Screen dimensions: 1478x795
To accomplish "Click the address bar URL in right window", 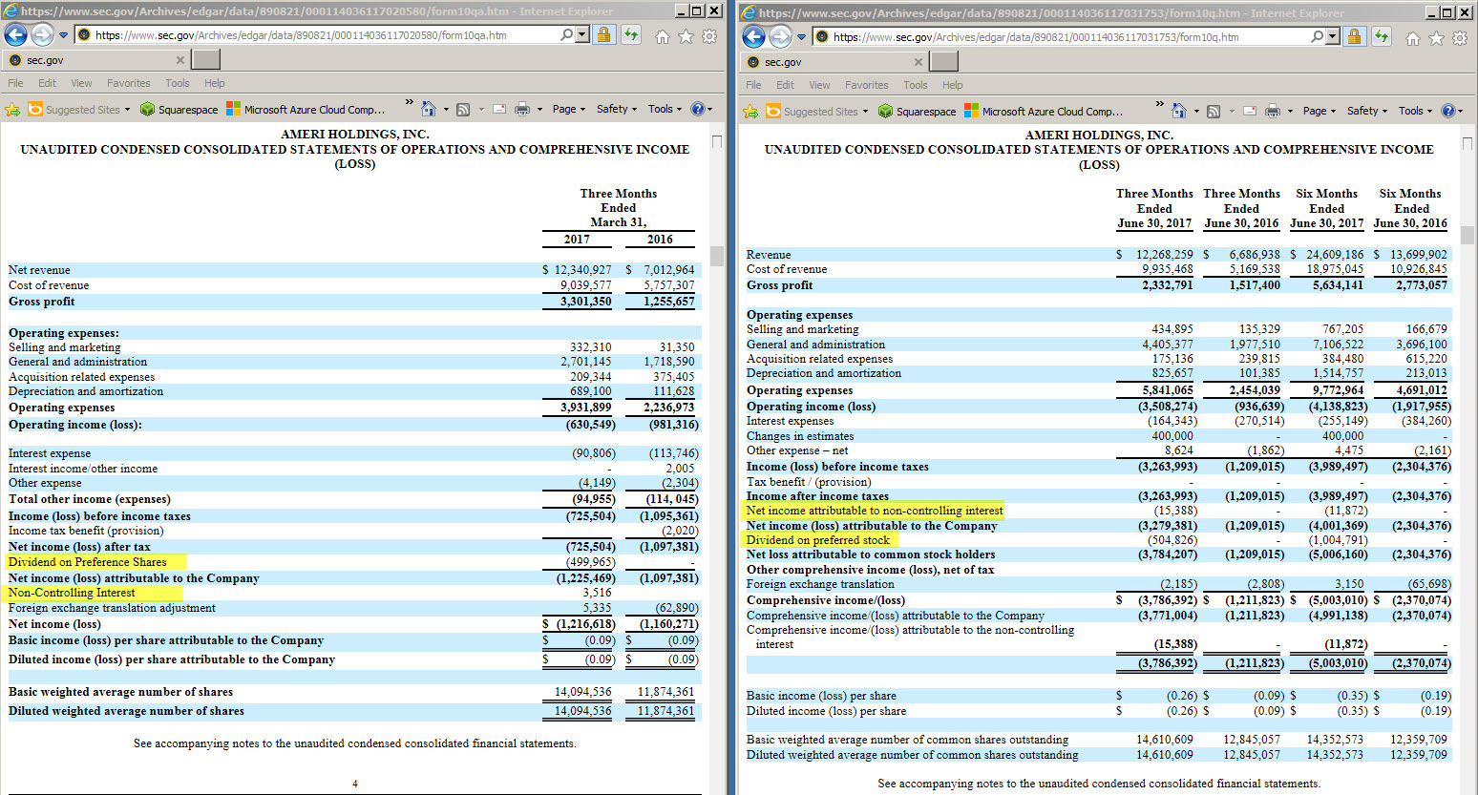I will point(1036,36).
